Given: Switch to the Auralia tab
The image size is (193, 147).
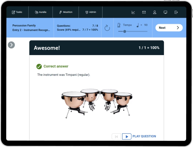Looking at the screenshot, I should 41,12.
